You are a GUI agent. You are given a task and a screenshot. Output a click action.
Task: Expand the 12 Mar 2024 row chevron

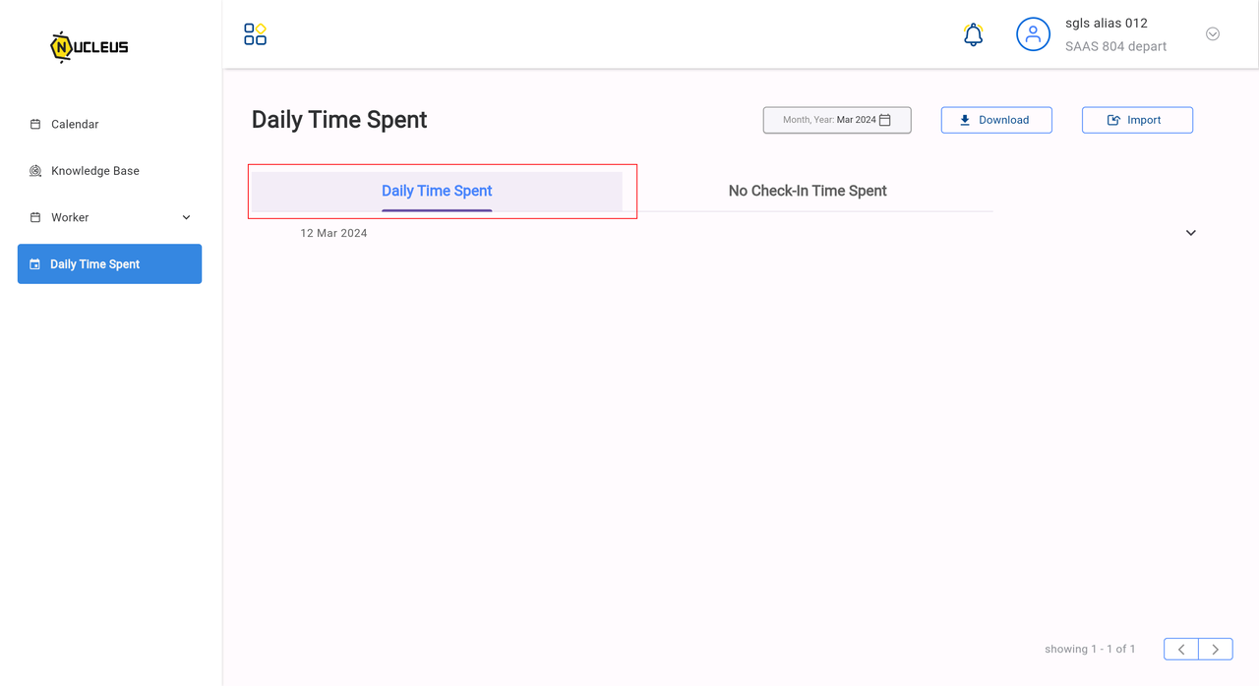tap(1191, 233)
